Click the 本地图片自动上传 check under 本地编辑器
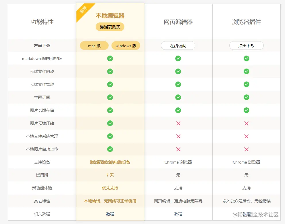Image resolution: width=285 pixels, height=224 pixels. coord(110,149)
